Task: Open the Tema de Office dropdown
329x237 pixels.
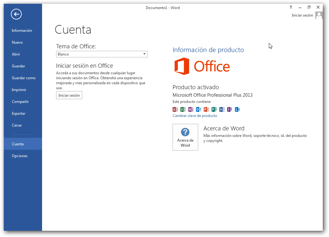Action: point(144,54)
